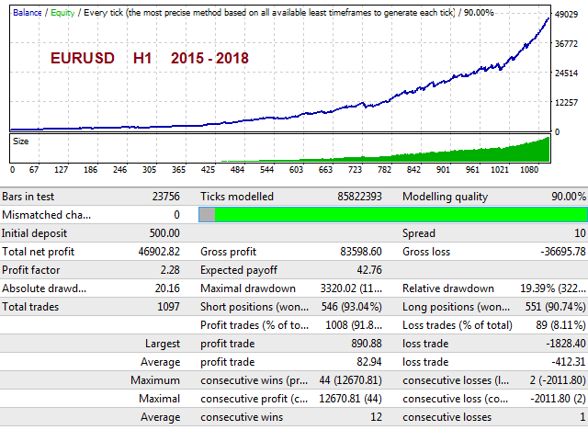Click the 42.76 expected payoff value

(369, 270)
